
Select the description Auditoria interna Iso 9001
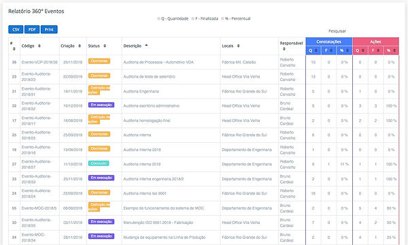pos(145,193)
